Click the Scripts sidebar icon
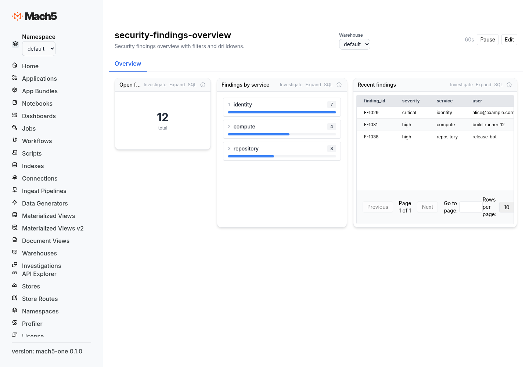This screenshot has width=529, height=367. [x=15, y=153]
